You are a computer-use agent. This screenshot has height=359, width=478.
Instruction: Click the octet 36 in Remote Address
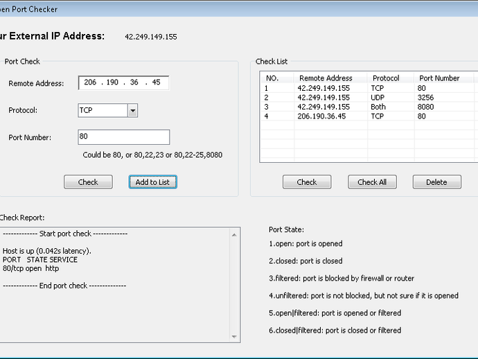[134, 82]
